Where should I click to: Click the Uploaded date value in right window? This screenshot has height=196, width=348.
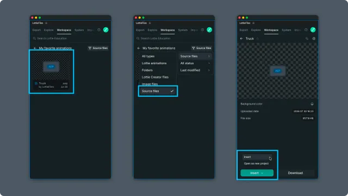(303, 111)
